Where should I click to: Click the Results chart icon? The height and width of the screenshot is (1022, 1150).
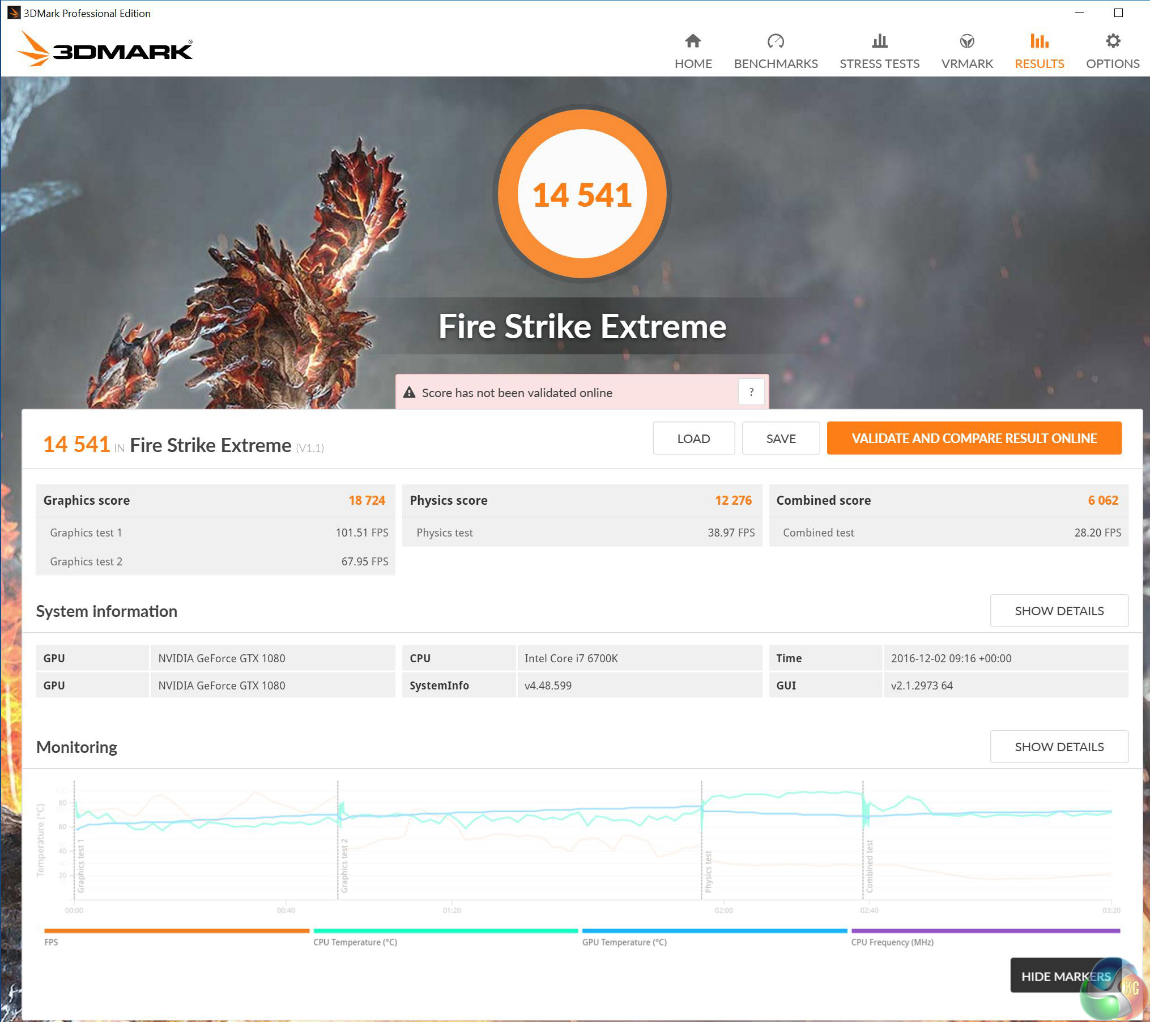[x=1039, y=41]
